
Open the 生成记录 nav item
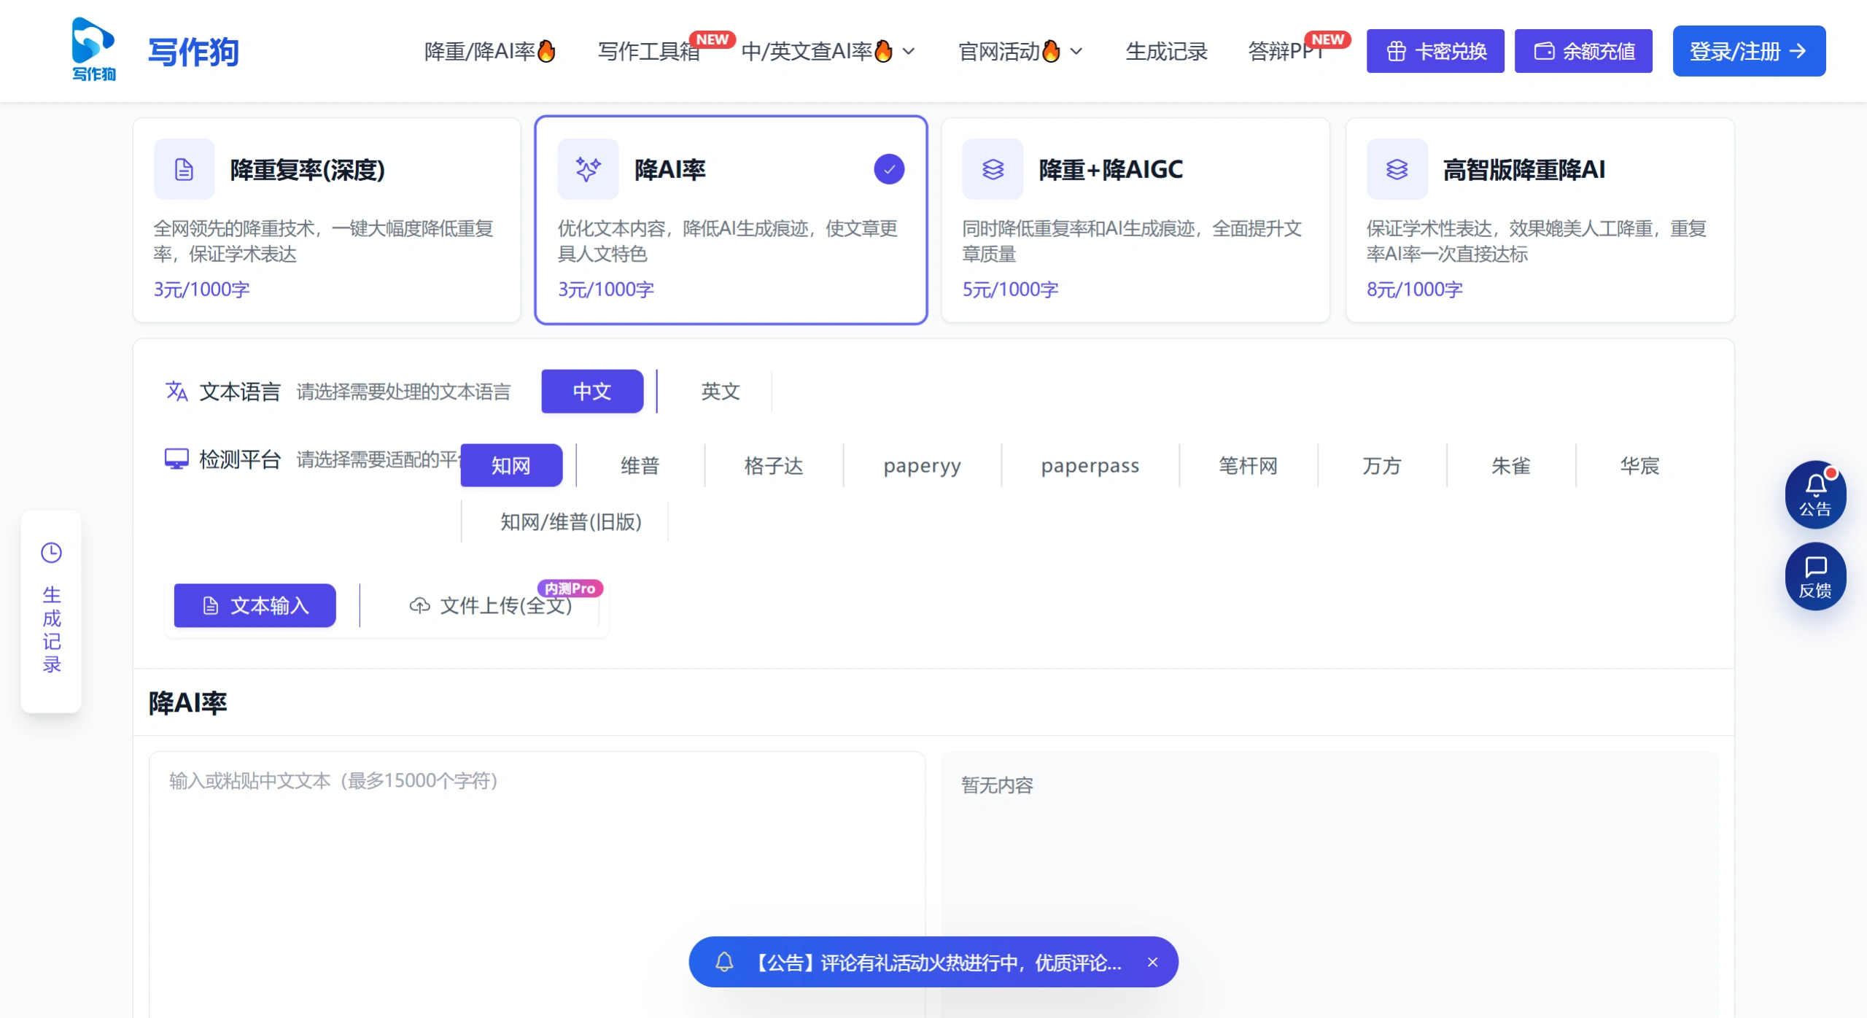[1167, 51]
